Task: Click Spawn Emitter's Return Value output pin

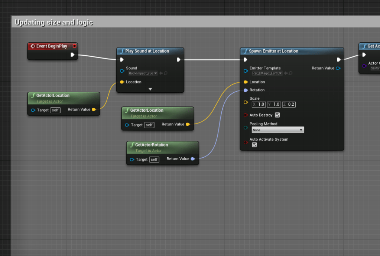Action: [338, 68]
